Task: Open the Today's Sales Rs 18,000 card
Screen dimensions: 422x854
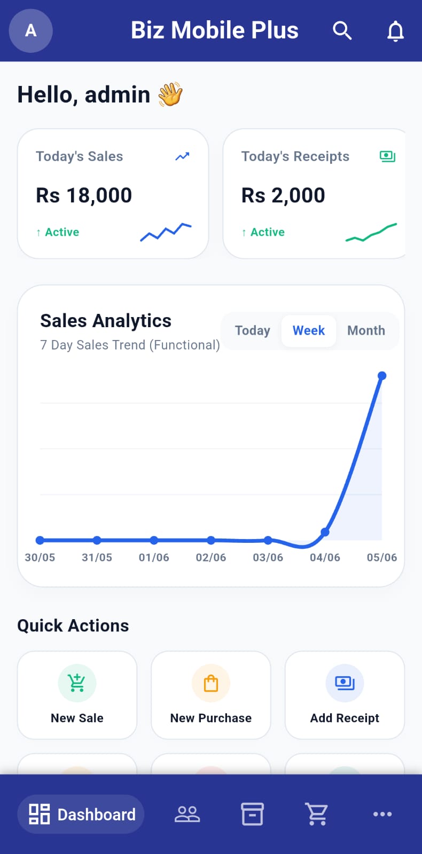Action: point(113,194)
